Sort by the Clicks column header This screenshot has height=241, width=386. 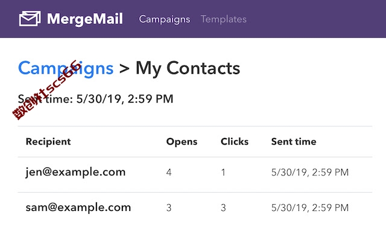(235, 142)
